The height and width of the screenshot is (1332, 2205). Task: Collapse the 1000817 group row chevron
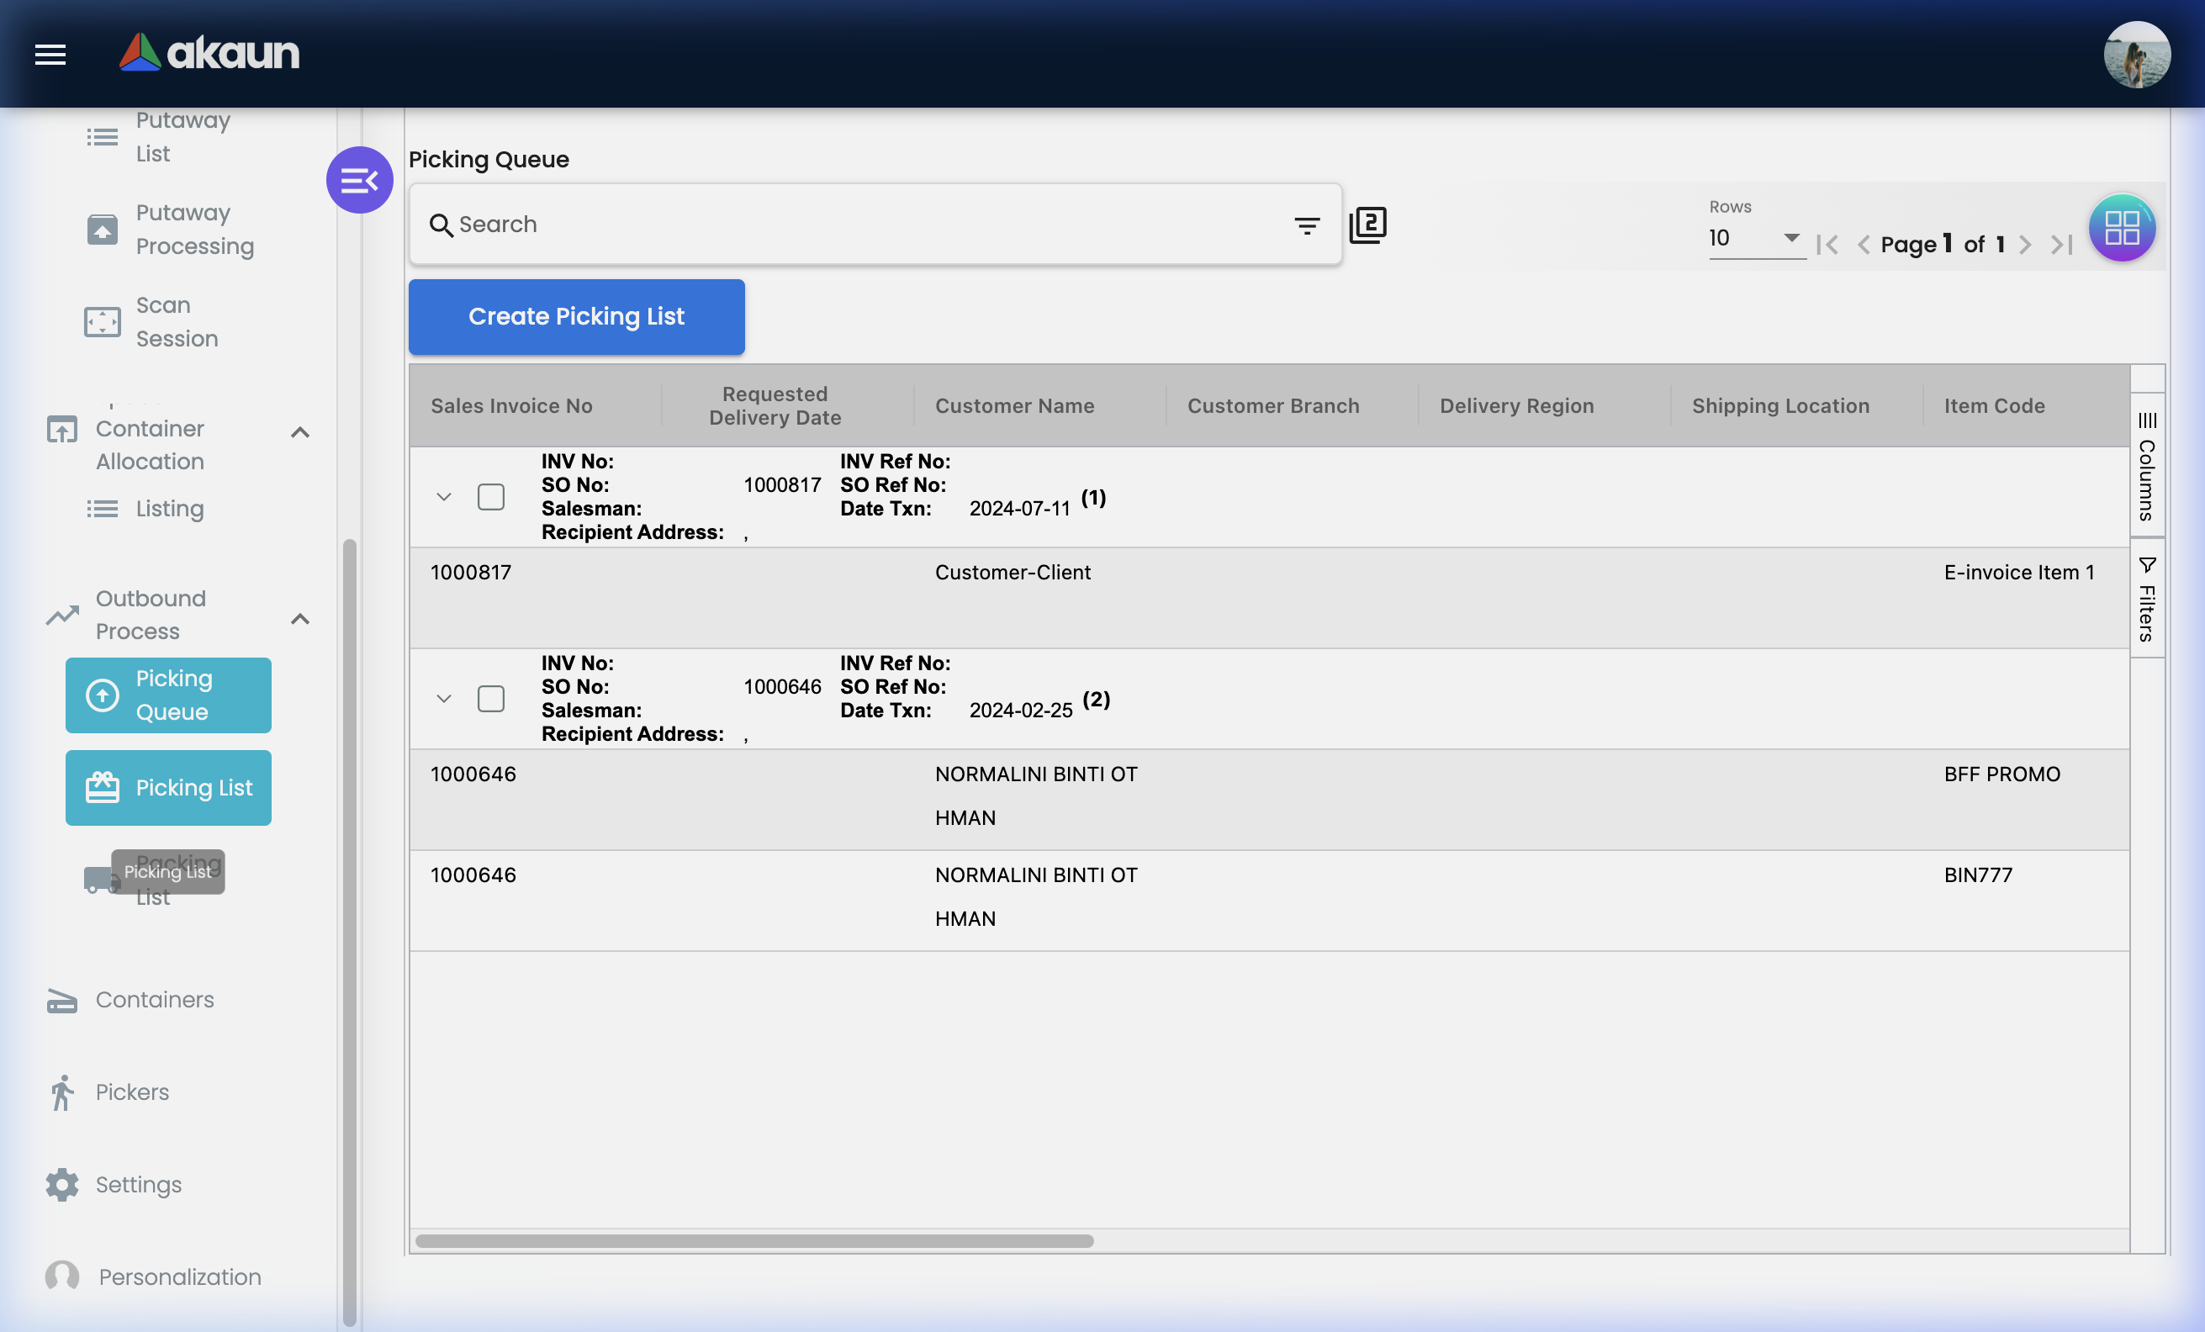(x=444, y=496)
